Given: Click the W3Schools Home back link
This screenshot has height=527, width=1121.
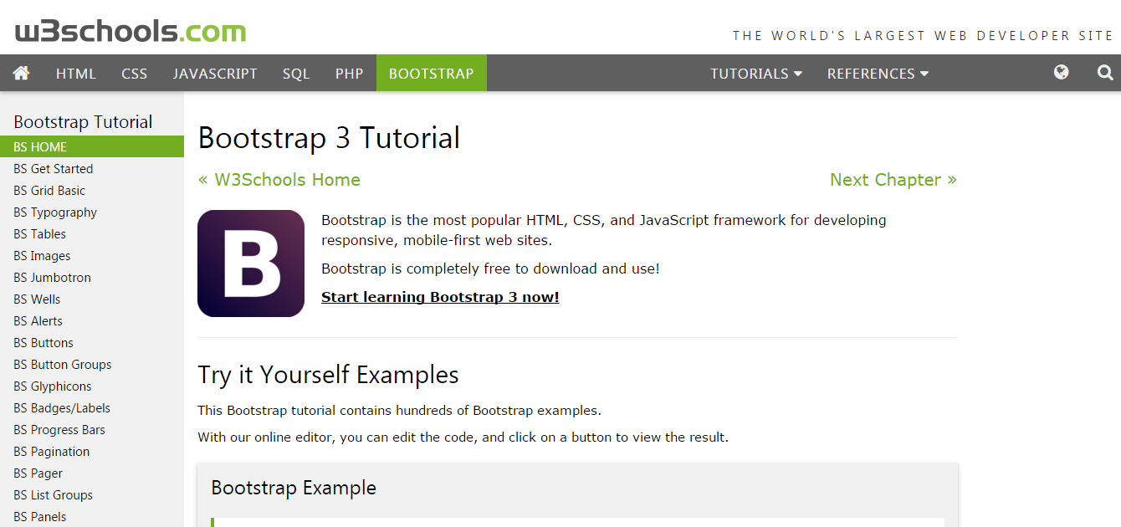Looking at the screenshot, I should (279, 179).
